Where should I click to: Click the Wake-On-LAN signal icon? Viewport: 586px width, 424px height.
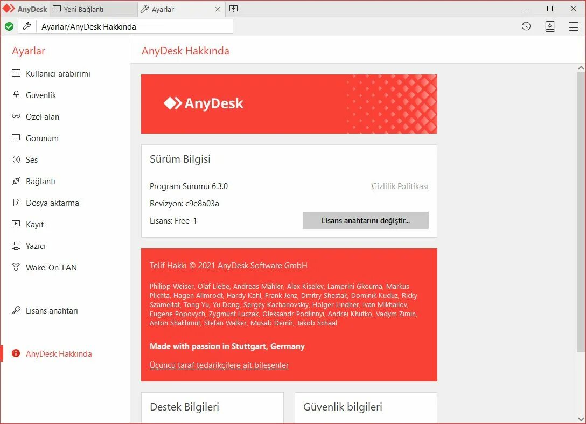[x=16, y=267]
